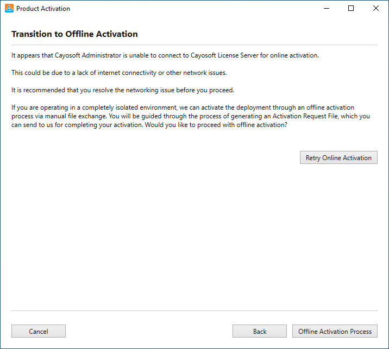This screenshot has height=349, width=389.
Task: Minimize the Product Activation window
Action: pyautogui.click(x=327, y=9)
